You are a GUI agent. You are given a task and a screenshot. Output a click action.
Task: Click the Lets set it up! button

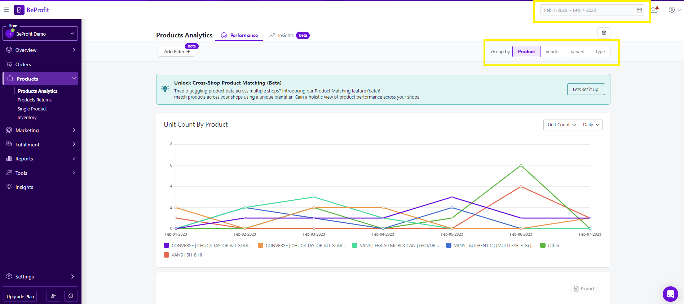(x=586, y=89)
